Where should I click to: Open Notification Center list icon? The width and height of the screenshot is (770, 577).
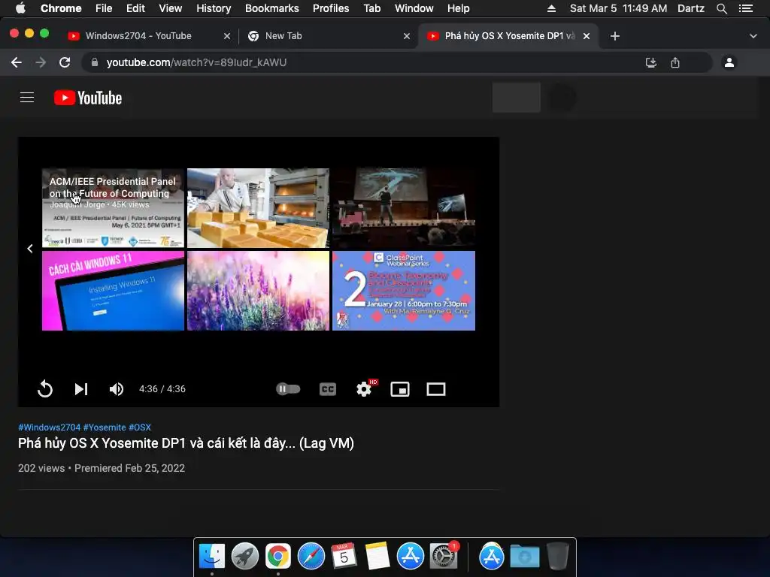[746, 8]
